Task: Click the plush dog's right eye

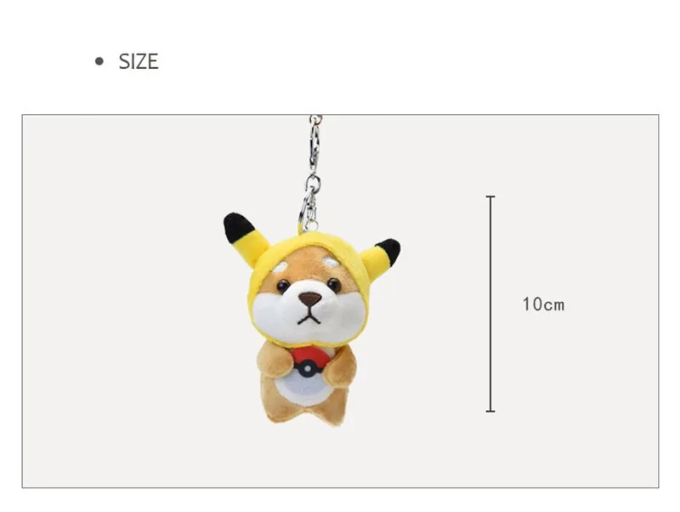Action: coord(334,285)
